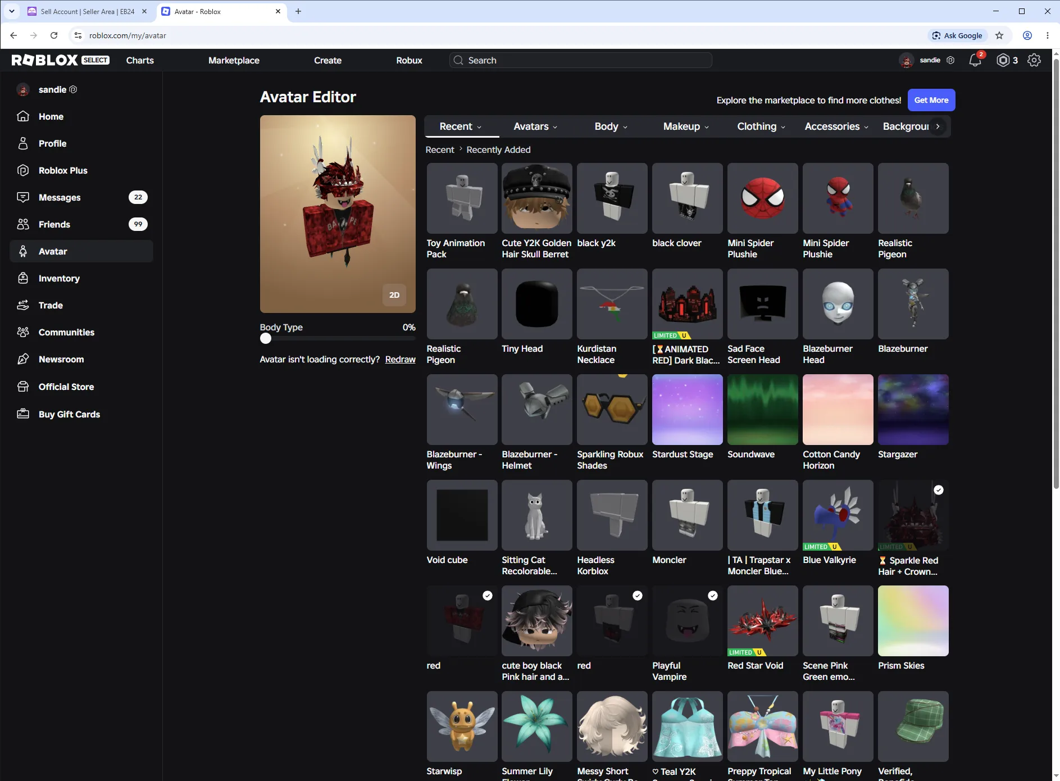The image size is (1060, 781).
Task: Open the notifications bell icon
Action: [x=975, y=60]
